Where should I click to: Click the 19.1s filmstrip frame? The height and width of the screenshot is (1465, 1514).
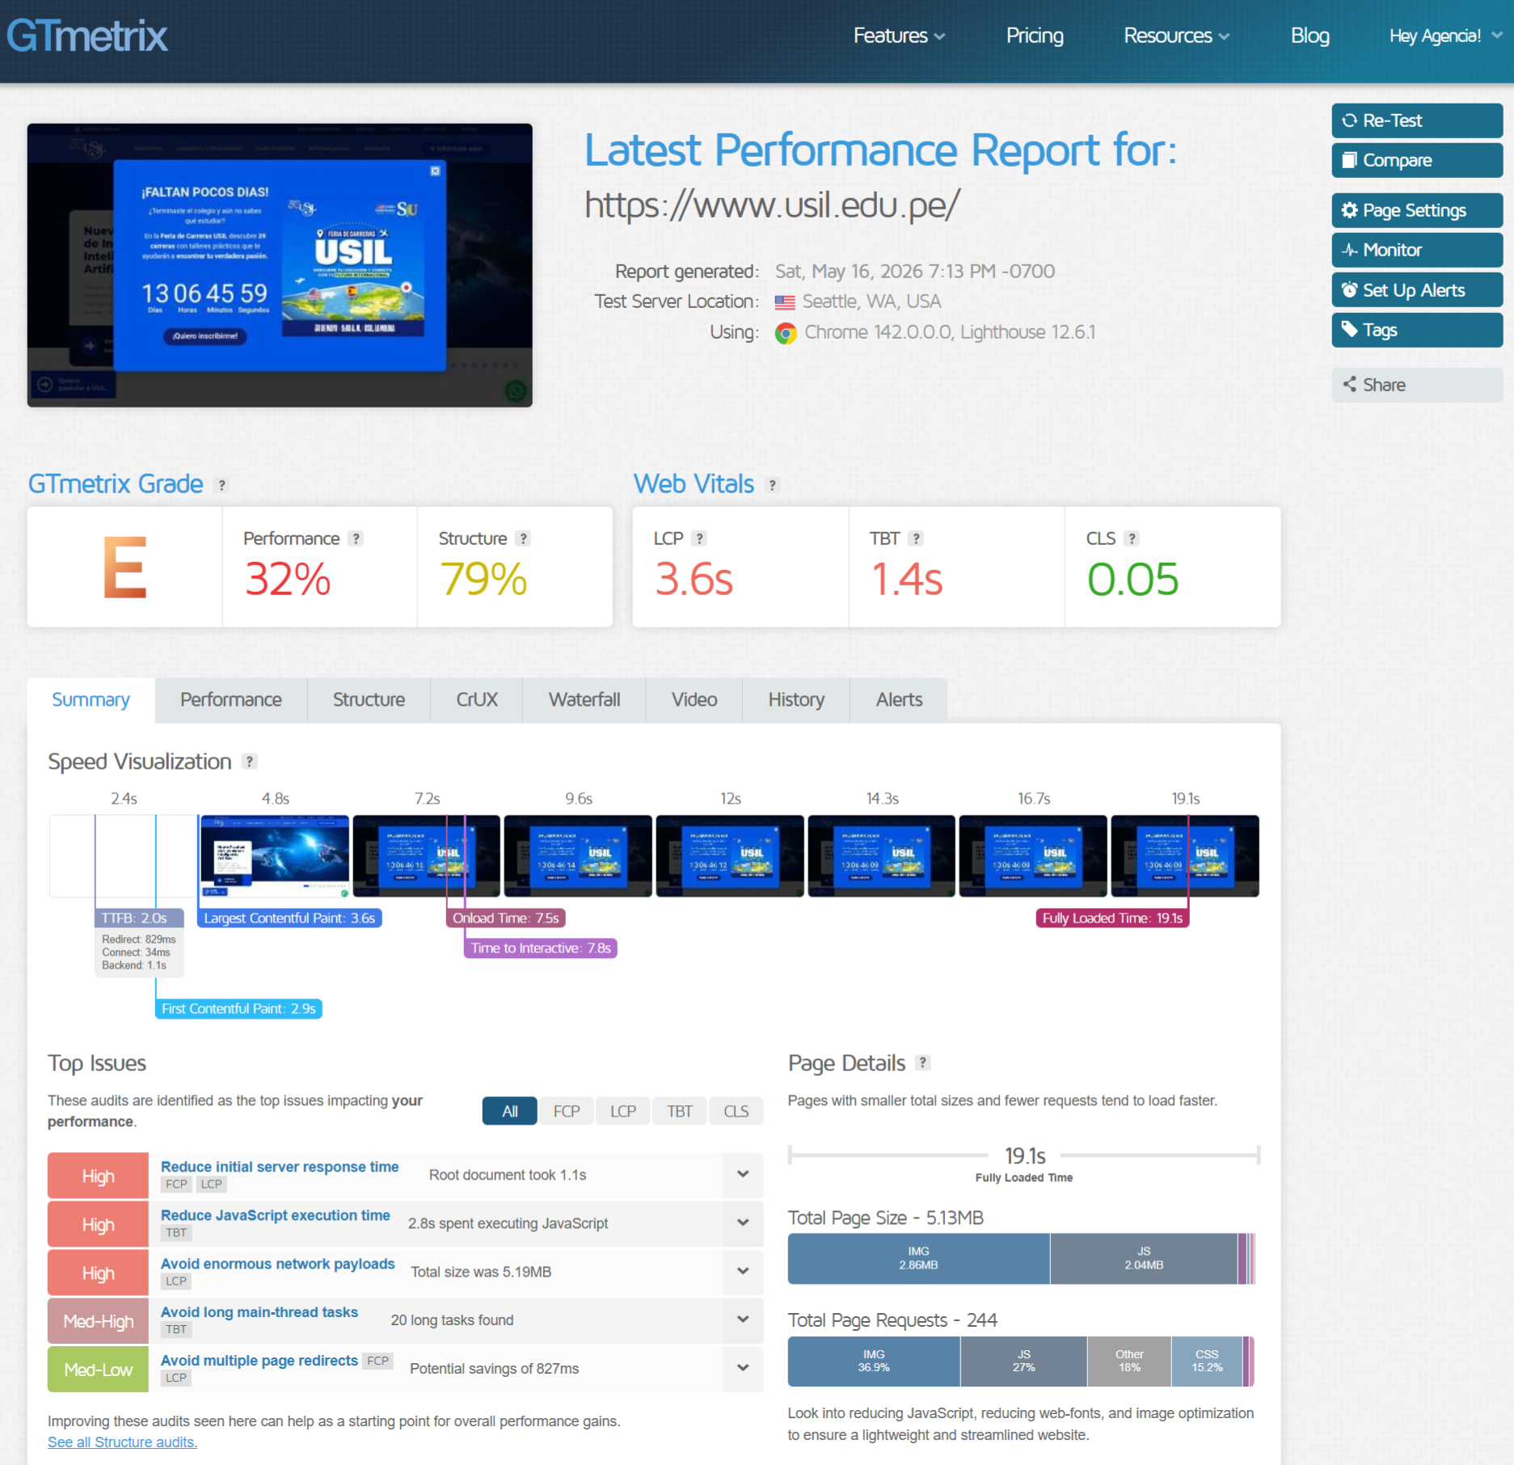pyautogui.click(x=1185, y=856)
